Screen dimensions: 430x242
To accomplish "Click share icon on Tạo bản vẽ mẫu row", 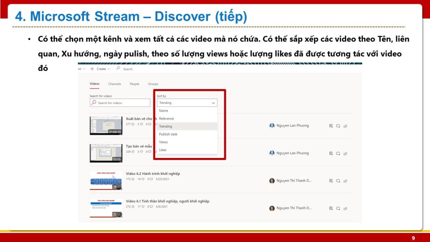I will (345, 153).
